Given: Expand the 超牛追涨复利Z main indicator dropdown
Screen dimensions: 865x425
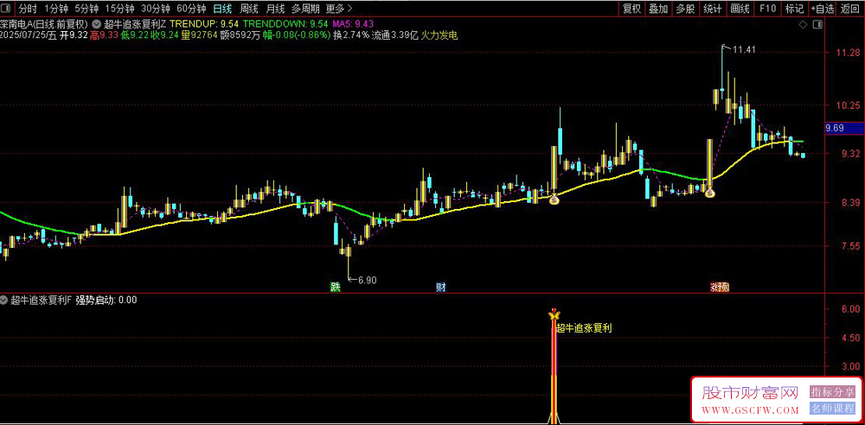Looking at the screenshot, I should click(98, 24).
